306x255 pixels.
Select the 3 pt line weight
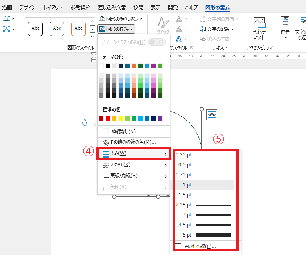(x=202, y=215)
